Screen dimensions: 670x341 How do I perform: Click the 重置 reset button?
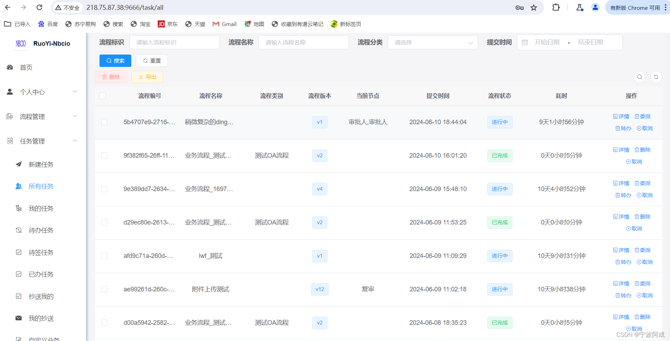pyautogui.click(x=152, y=61)
